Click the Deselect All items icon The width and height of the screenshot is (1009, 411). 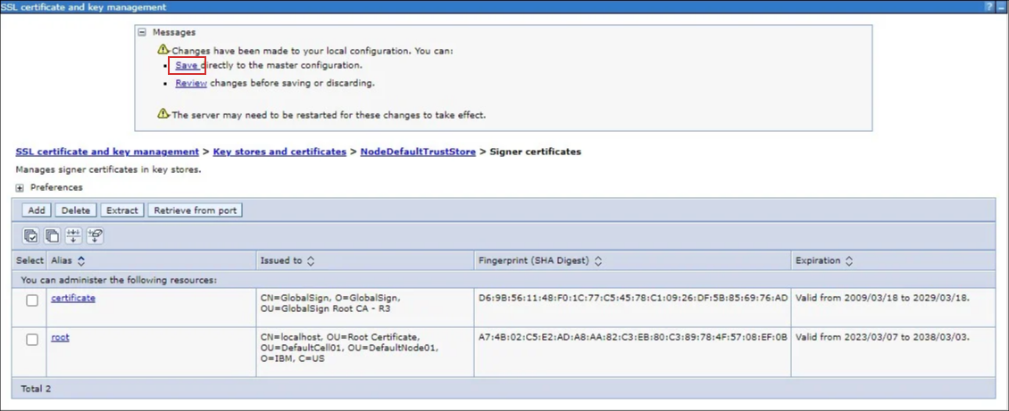pos(52,235)
